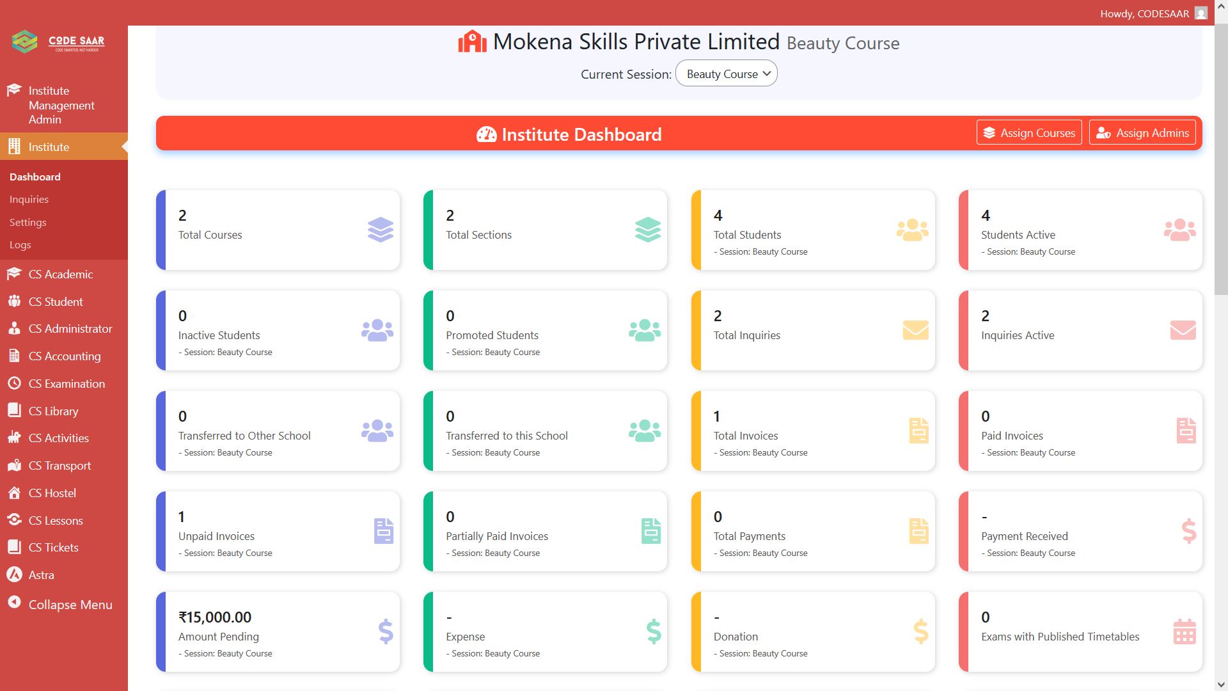Viewport: 1228px width, 691px height.
Task: Click the Total Students group icon
Action: (912, 230)
